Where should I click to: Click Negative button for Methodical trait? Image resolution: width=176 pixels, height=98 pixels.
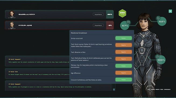pos(124,59)
